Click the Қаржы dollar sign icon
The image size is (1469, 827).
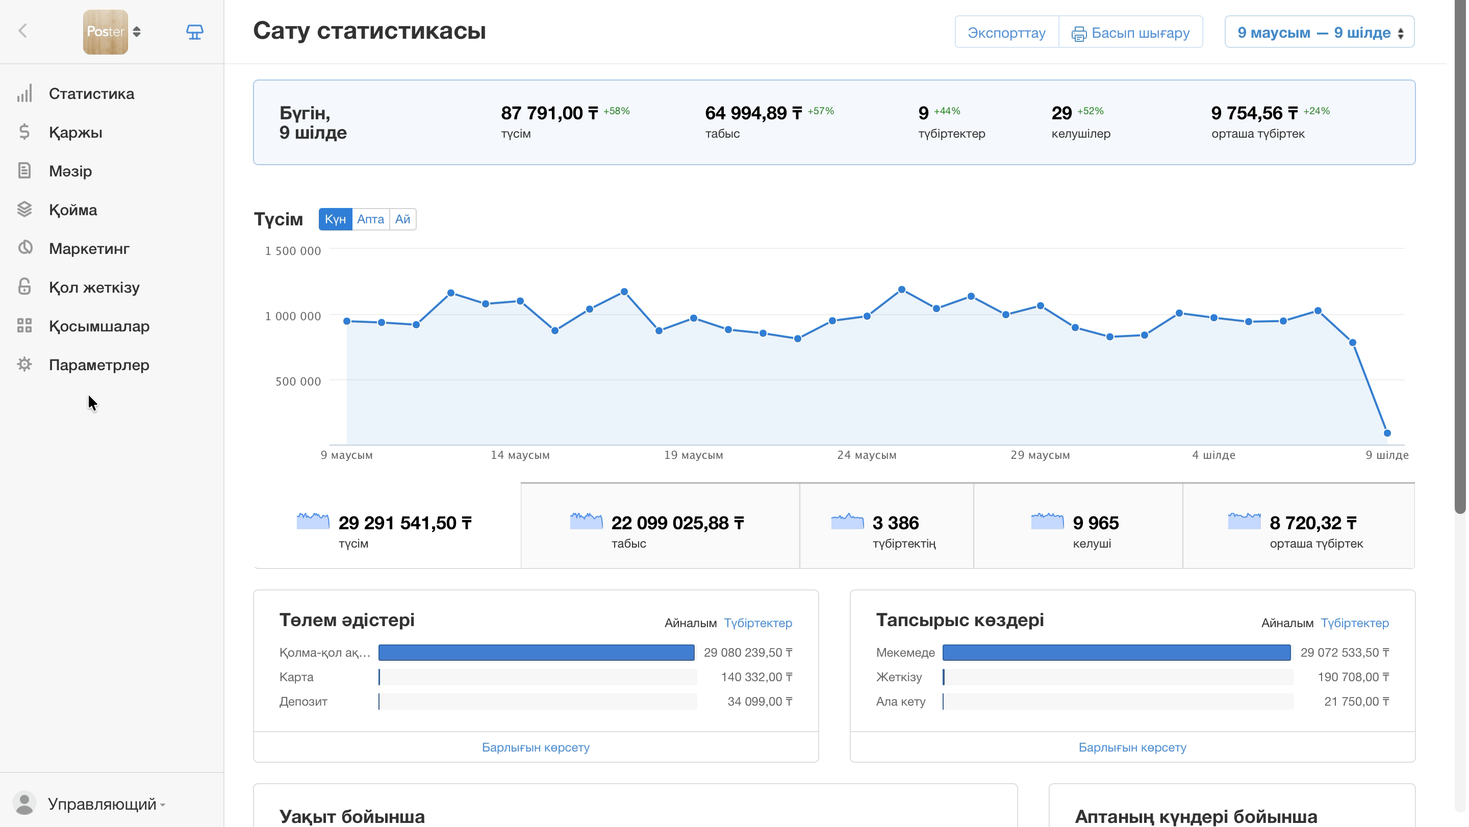(x=24, y=132)
